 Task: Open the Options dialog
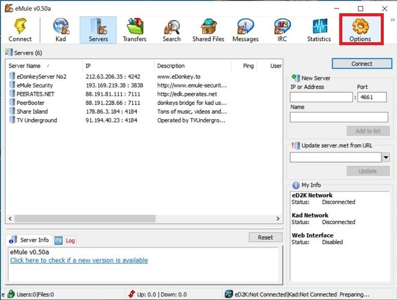point(360,30)
